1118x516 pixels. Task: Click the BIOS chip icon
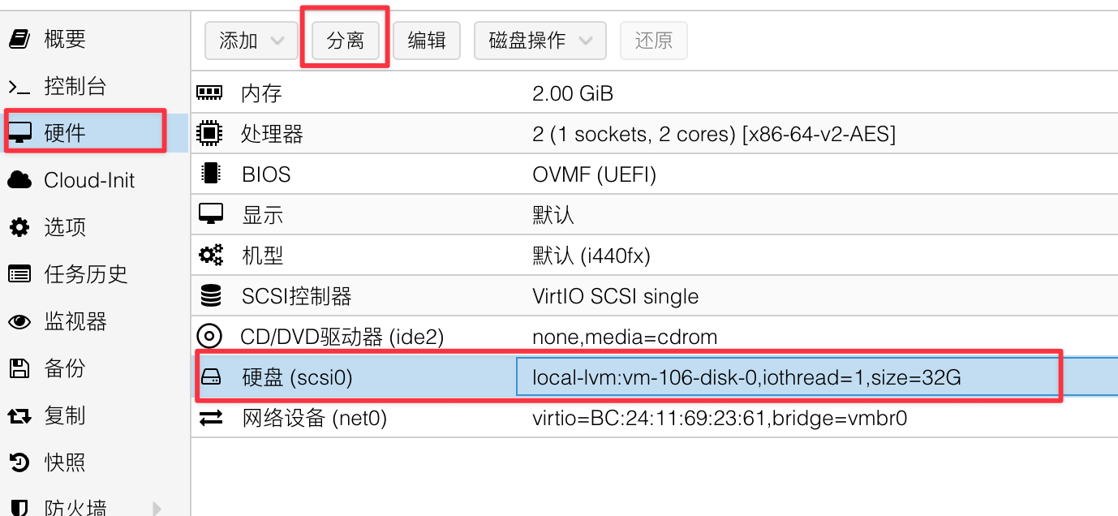point(210,174)
